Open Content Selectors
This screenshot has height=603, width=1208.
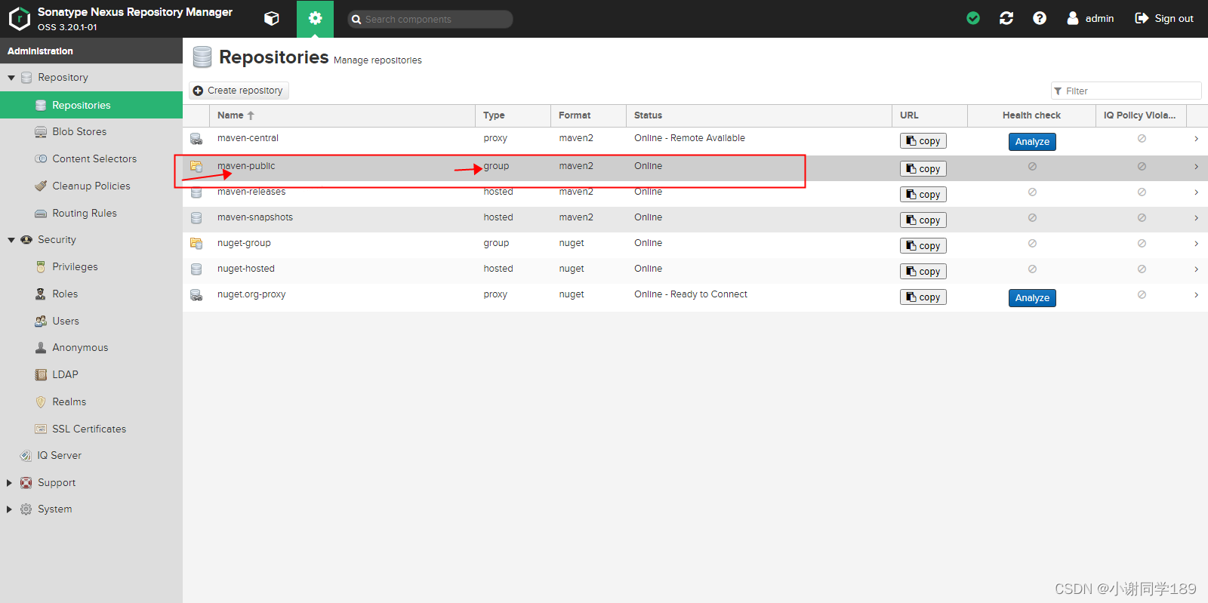pos(94,158)
